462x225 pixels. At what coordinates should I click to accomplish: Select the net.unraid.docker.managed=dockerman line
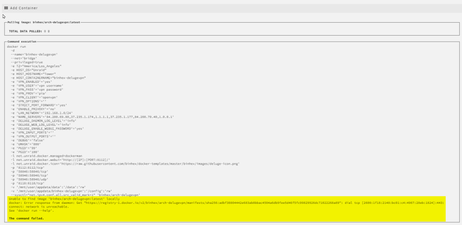(47, 156)
